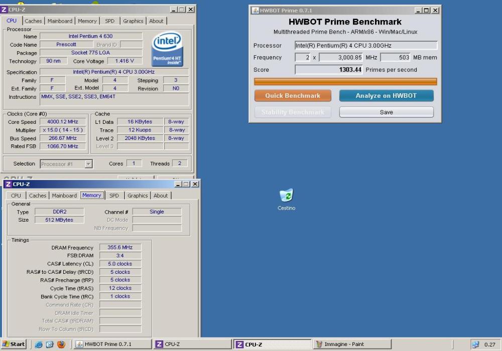Switch to About tab in lower CPU-Z window

161,196
